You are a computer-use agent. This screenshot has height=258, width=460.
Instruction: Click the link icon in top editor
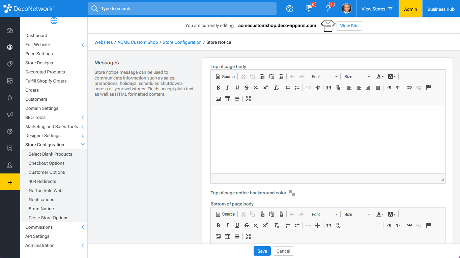click(x=409, y=88)
